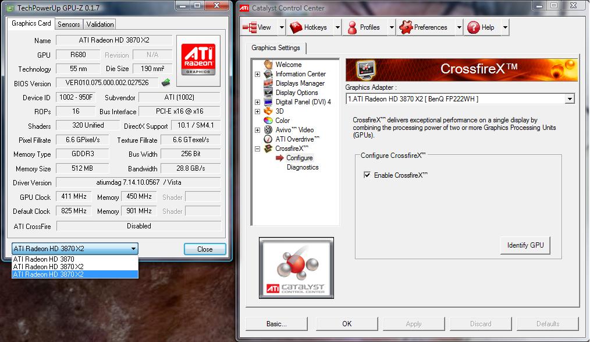Click the red arrow beside Configure
590x342 pixels.
[x=279, y=158]
